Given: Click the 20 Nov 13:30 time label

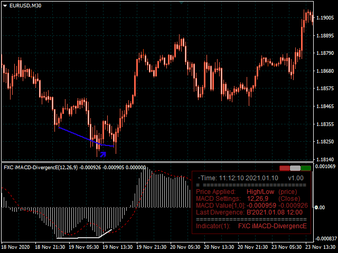Looking at the screenshot, I should point(219,247).
